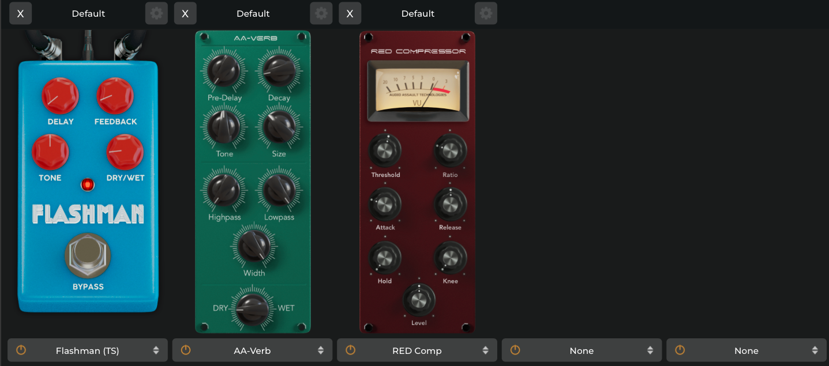829x366 pixels.
Task: Open settings gear above Flashman pedal
Action: click(x=156, y=13)
